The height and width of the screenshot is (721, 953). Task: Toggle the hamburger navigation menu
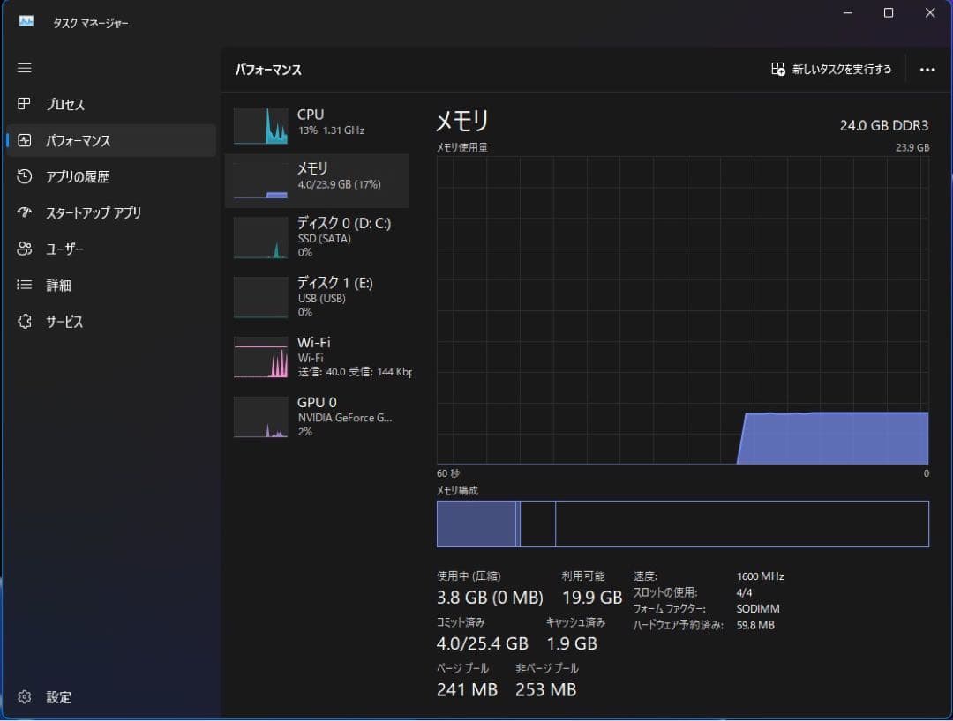tap(25, 68)
